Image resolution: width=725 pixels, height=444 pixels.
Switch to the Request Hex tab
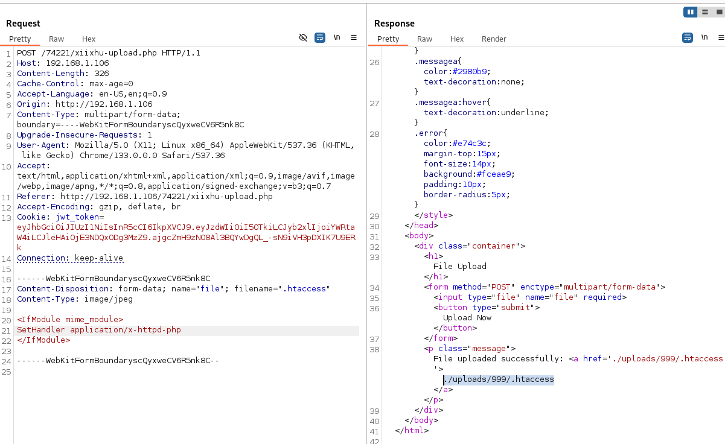pos(89,39)
